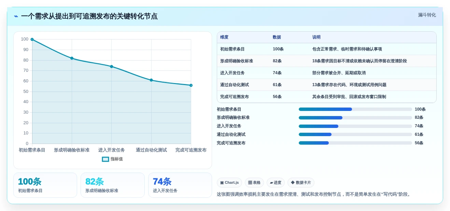
Task: Click the 数据卡片 tag chip
Action: pyautogui.click(x=301, y=183)
